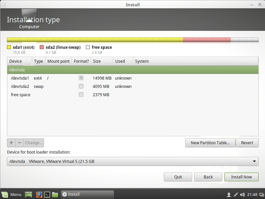Click the Quit button
Screen dimensions: 265x199
pos(178,177)
